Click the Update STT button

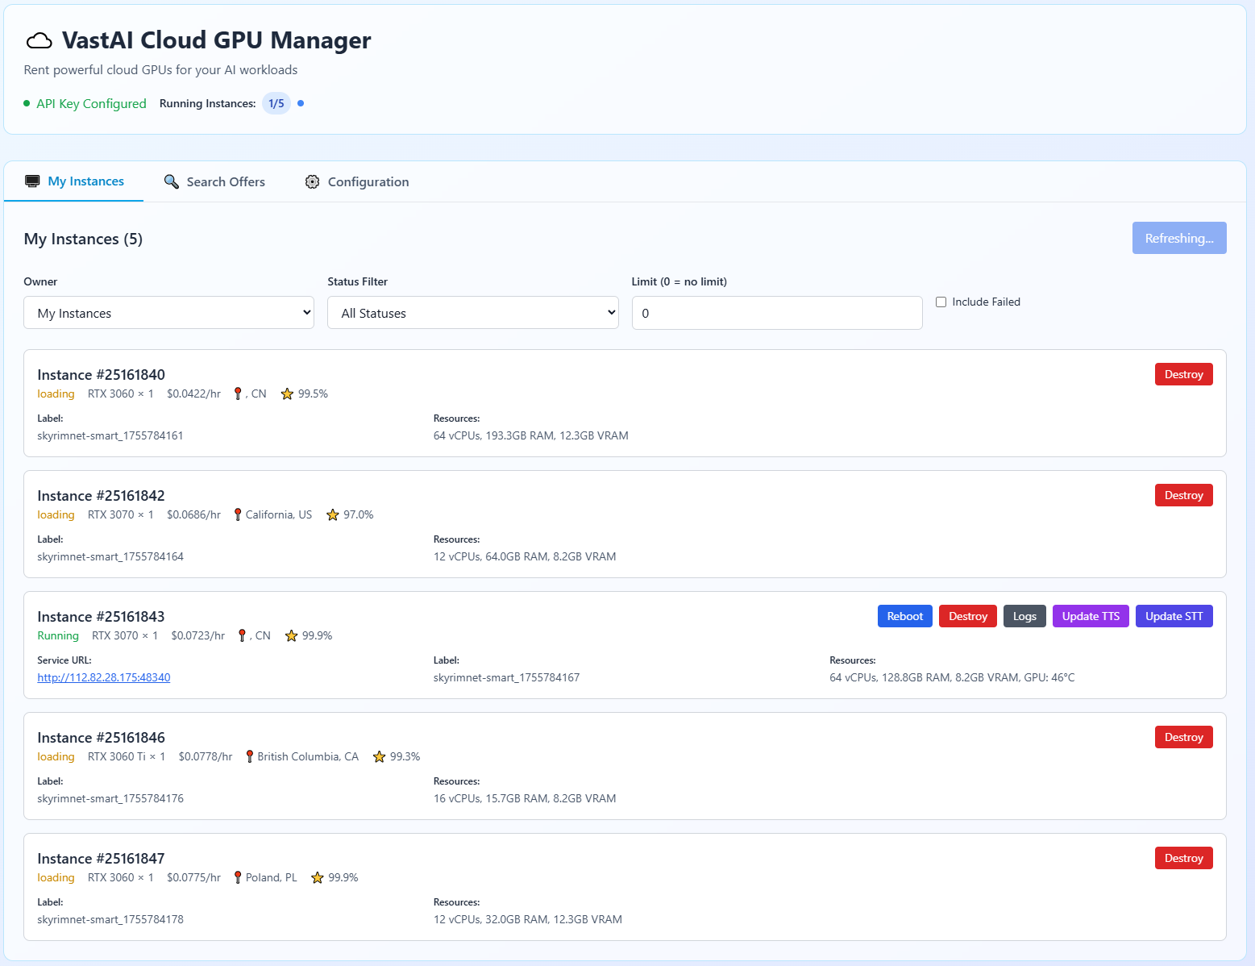(1174, 616)
